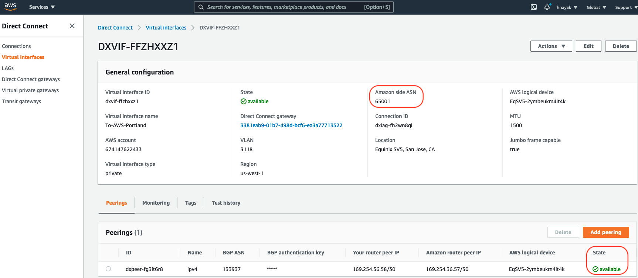The image size is (638, 278).
Task: Delete the virtual interface DXVIF-FFZHXXZ1
Action: pyautogui.click(x=621, y=46)
